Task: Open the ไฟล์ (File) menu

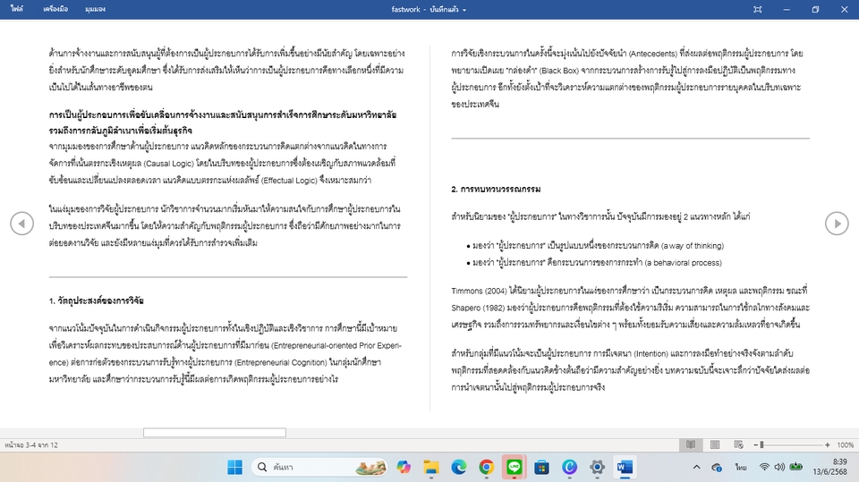Action: pyautogui.click(x=17, y=9)
